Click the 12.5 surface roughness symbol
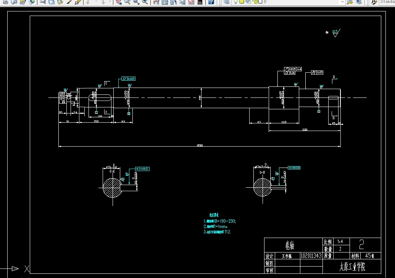Image resolution: width=395 pixels, height=278 pixels. (x=336, y=33)
